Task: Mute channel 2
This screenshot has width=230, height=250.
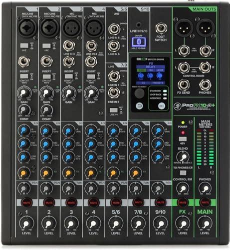Action: (49, 202)
